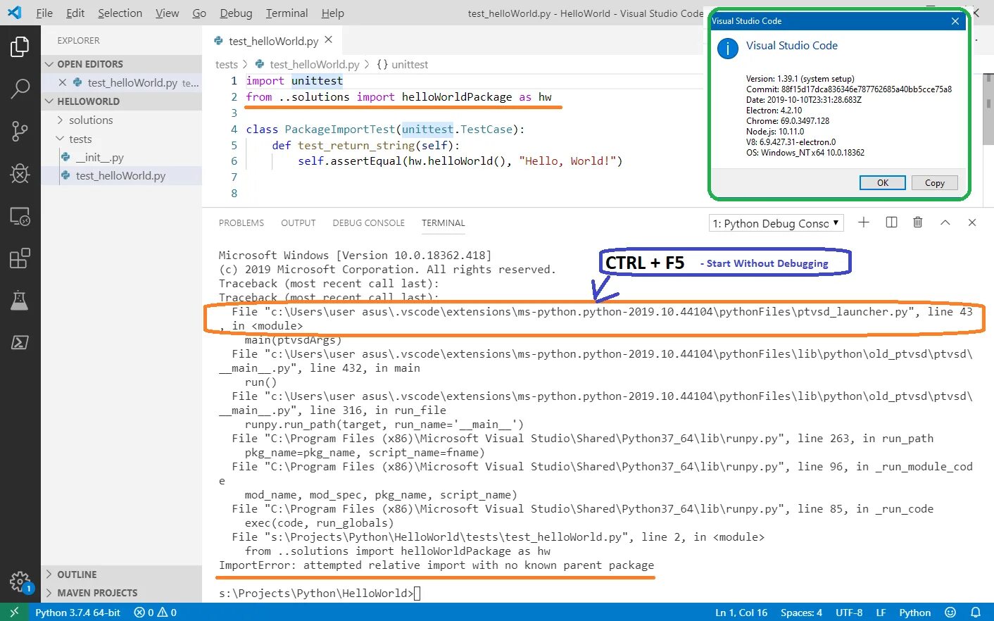Open the Source Control view
The height and width of the screenshot is (621, 994).
click(20, 131)
